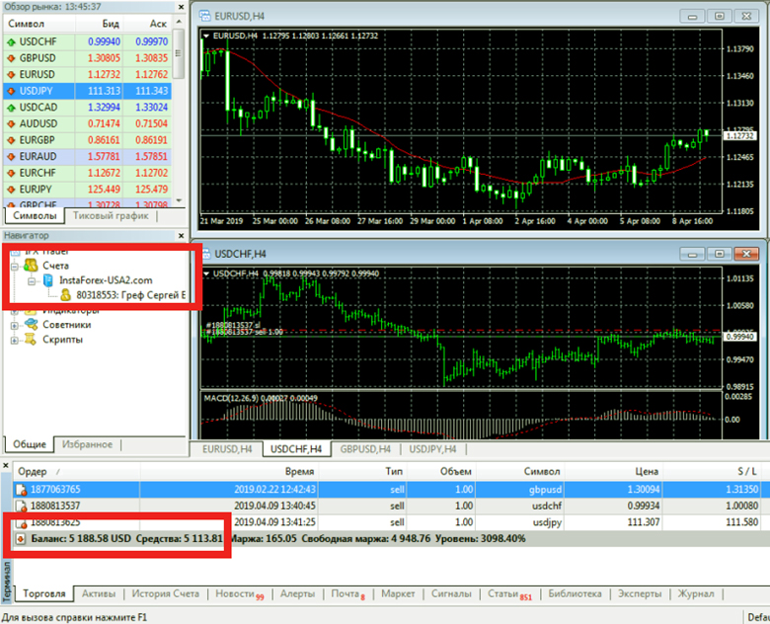Open the Избранное tab in Navigator
770x624 pixels.
coord(88,444)
